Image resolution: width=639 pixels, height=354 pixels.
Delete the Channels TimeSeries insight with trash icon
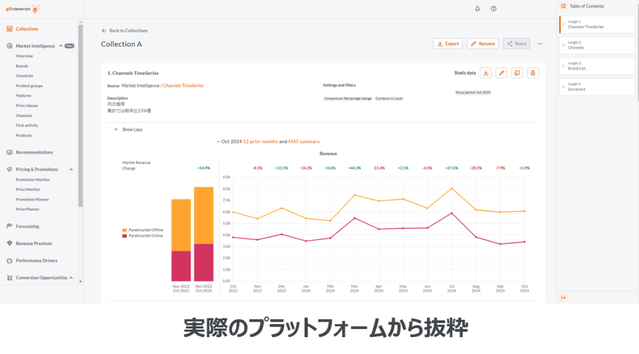[533, 73]
